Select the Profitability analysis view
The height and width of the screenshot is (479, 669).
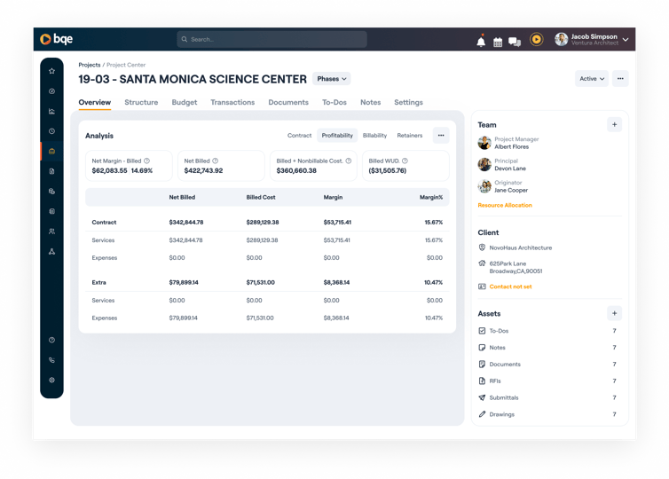(x=337, y=135)
